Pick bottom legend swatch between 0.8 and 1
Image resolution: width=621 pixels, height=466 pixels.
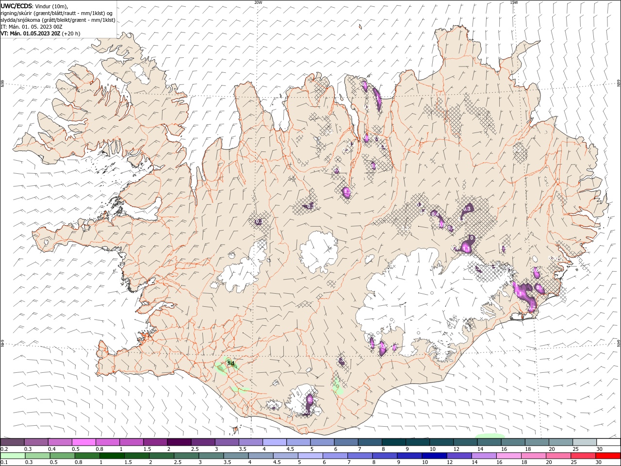point(87,456)
